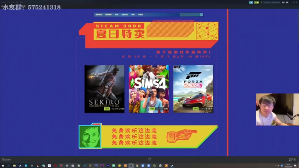Open the 新闻 news menu item

click(x=133, y=15)
